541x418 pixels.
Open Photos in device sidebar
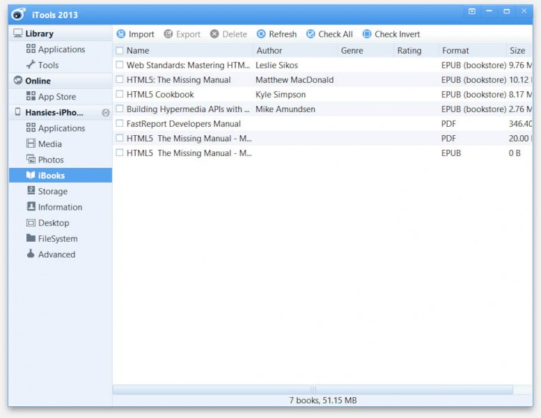[x=31, y=160]
